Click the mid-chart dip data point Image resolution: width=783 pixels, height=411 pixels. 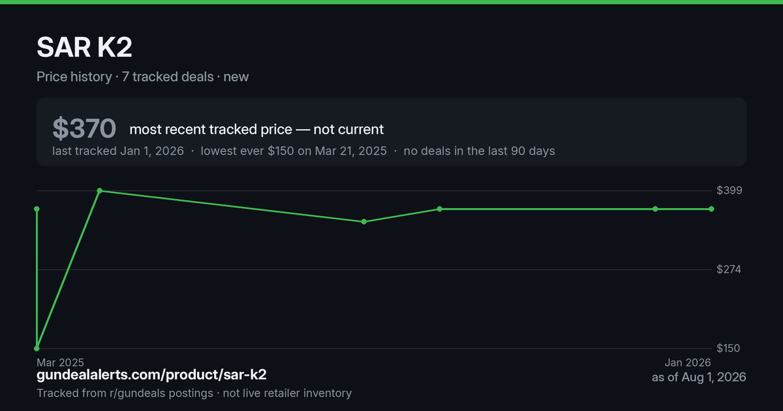(364, 222)
